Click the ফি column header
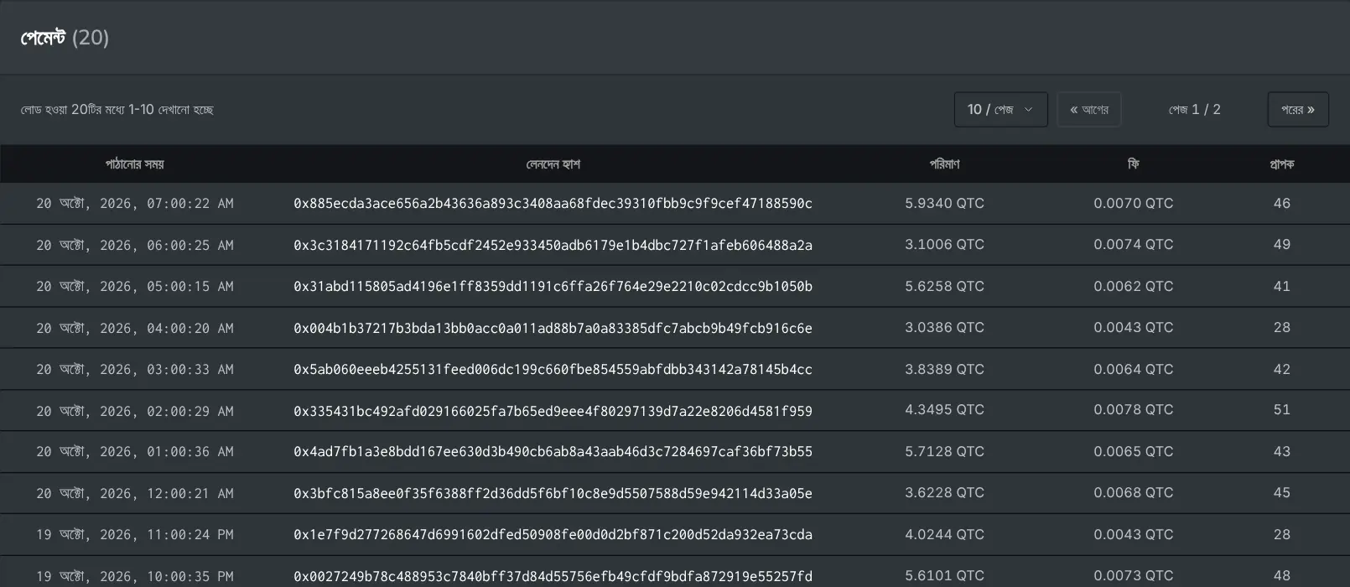Image resolution: width=1350 pixels, height=587 pixels. (1134, 164)
